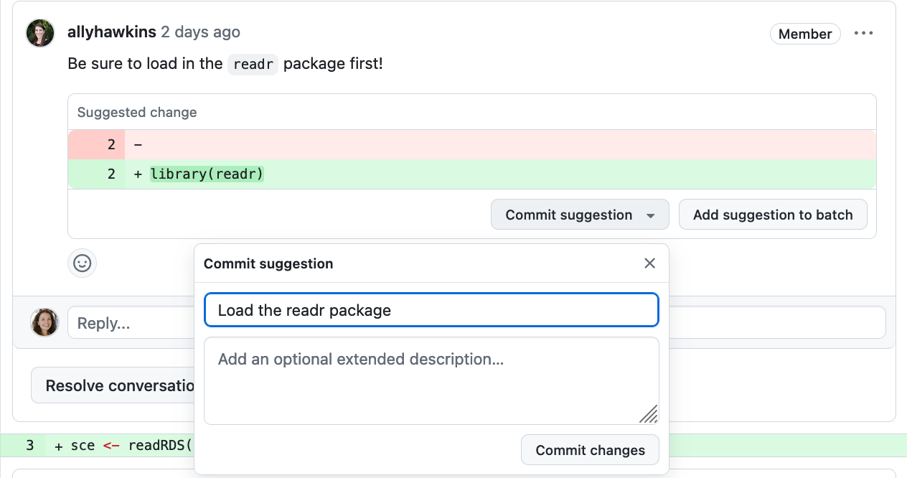Viewport: 907px width, 478px height.
Task: Add an emoji reaction with the smiley icon
Action: [x=83, y=263]
